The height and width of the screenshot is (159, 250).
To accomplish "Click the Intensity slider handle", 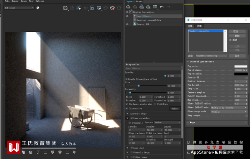I will coord(130,93).
